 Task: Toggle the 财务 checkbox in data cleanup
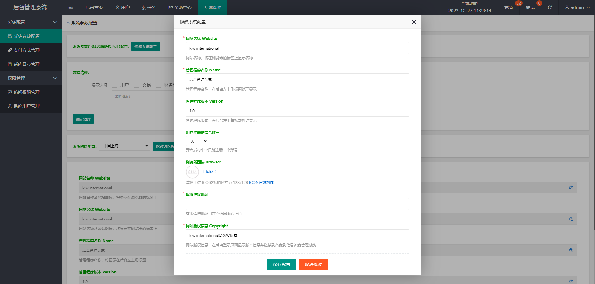(158, 85)
